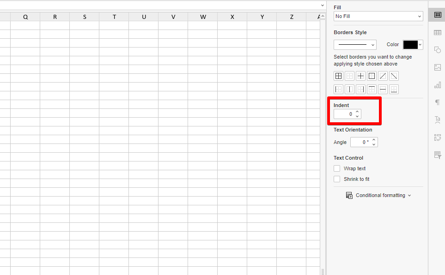The height and width of the screenshot is (275, 445).
Task: Select column Z header
Action: [x=292, y=17]
